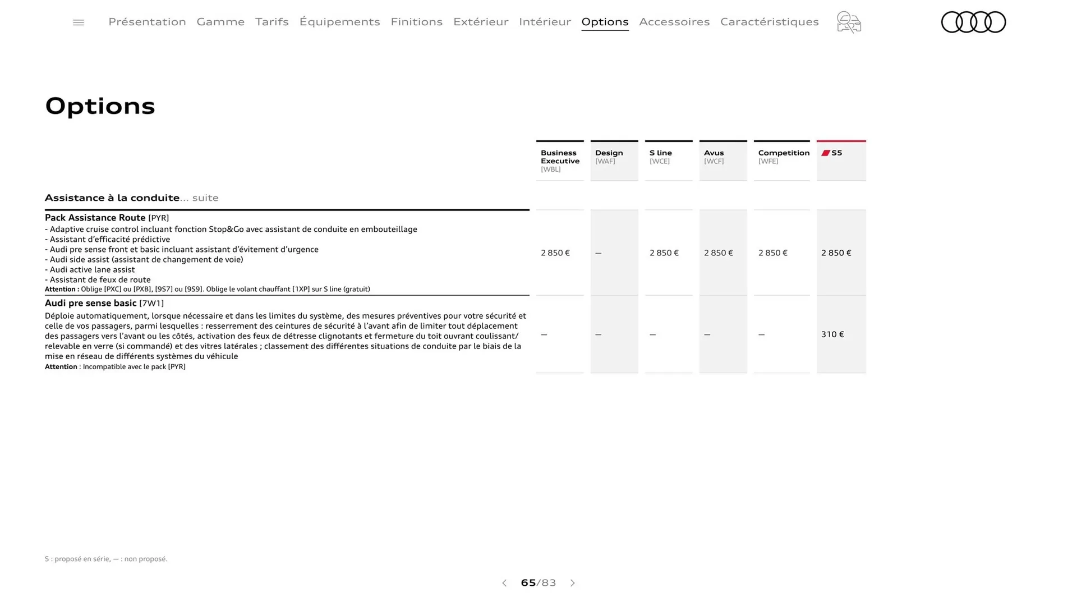
Task: Click the 2 850 € price under Competition
Action: click(x=773, y=253)
